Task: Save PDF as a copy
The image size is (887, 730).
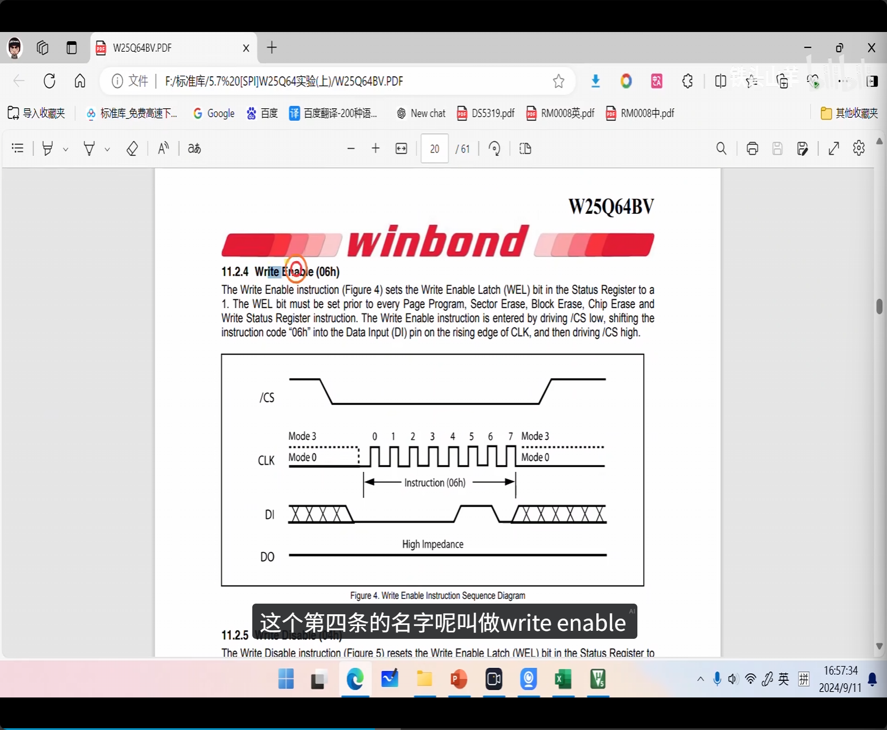Action: (803, 148)
